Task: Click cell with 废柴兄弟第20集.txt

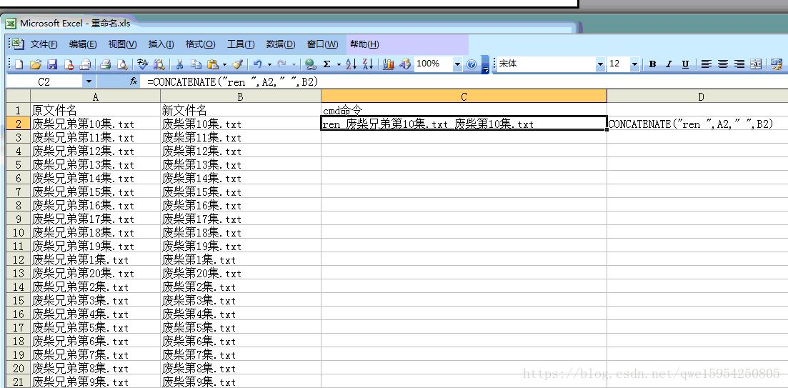Action: click(96, 274)
